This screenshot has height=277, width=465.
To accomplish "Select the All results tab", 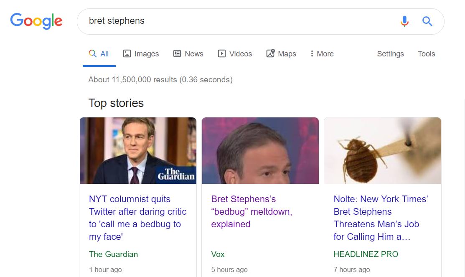I will pyautogui.click(x=99, y=53).
